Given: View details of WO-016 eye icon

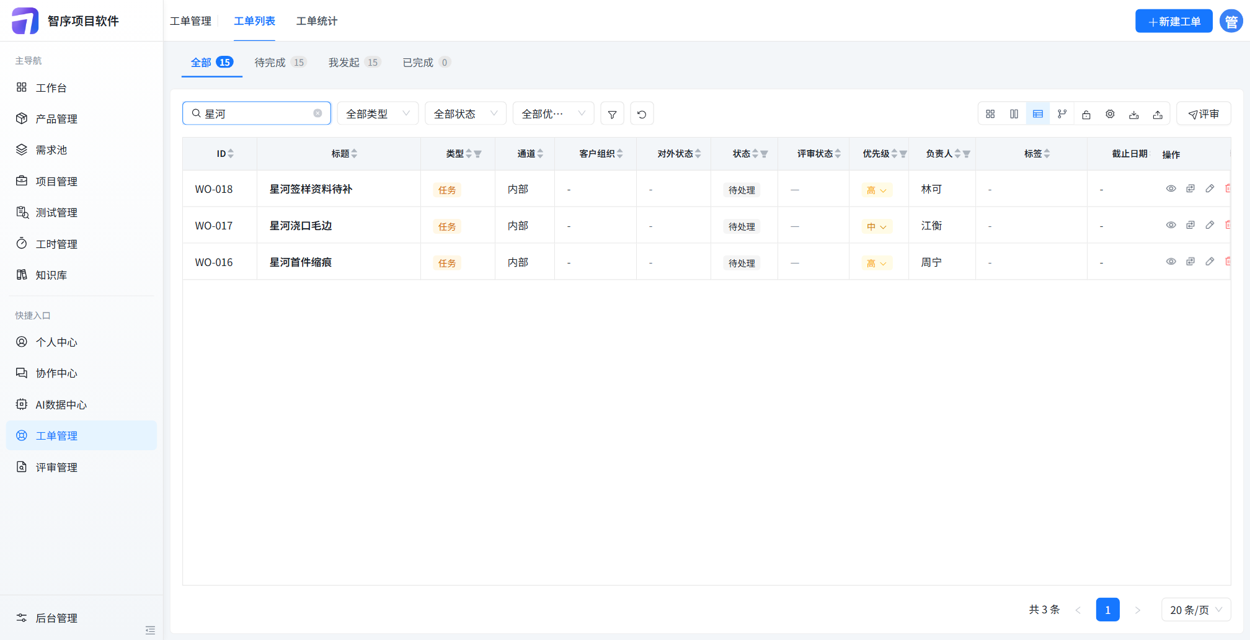Looking at the screenshot, I should pyautogui.click(x=1171, y=262).
